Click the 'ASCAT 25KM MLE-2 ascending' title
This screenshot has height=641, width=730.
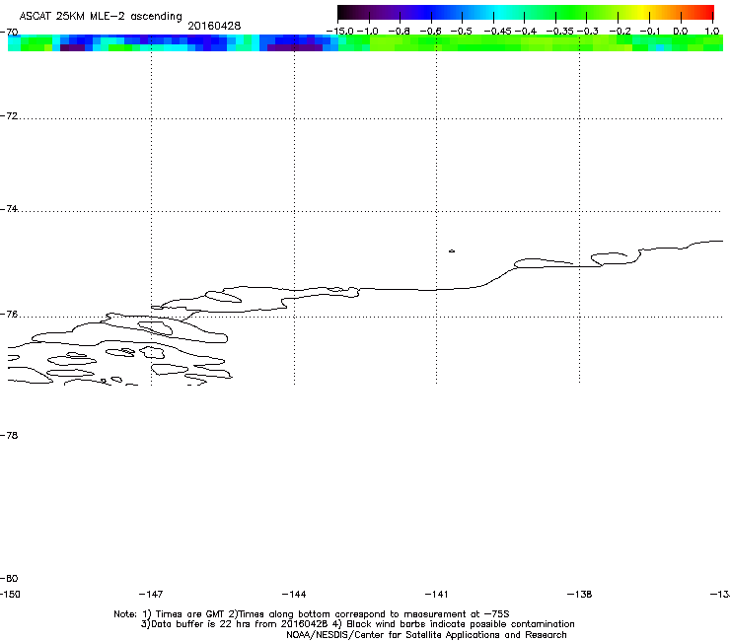(x=101, y=17)
